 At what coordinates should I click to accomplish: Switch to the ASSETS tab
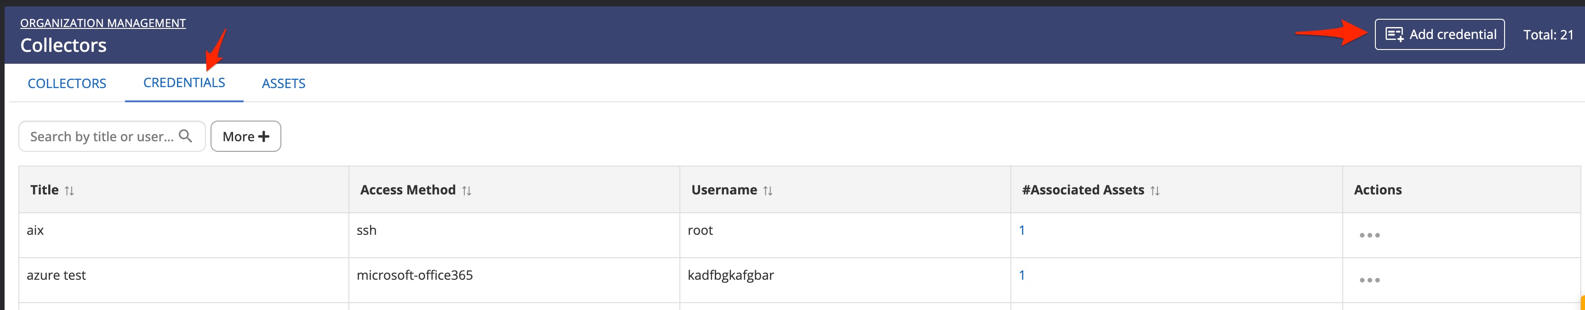(x=283, y=83)
